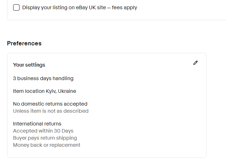This screenshot has width=226, height=168.
Task: Click '30 Days' in the returns window
Action: point(64,131)
